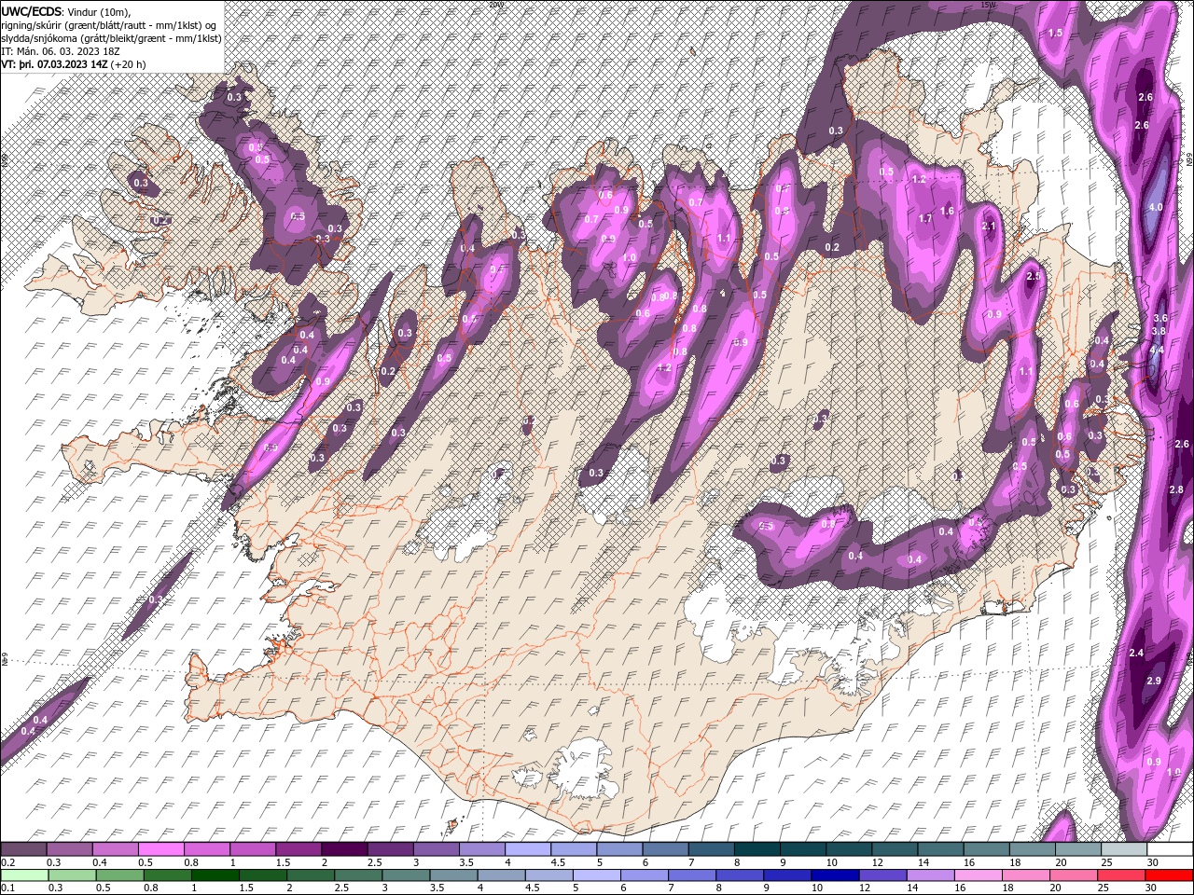Viewport: 1194px width, 895px height.
Task: Click the 1.7 value on the map
Action: 926,219
